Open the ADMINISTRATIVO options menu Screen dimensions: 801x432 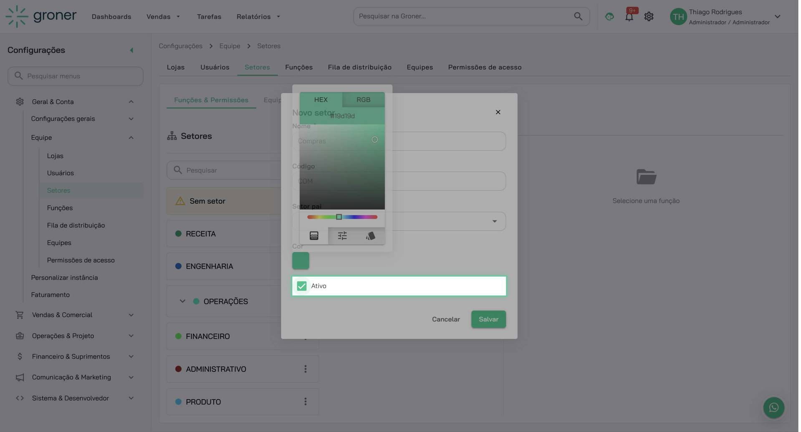coord(305,369)
